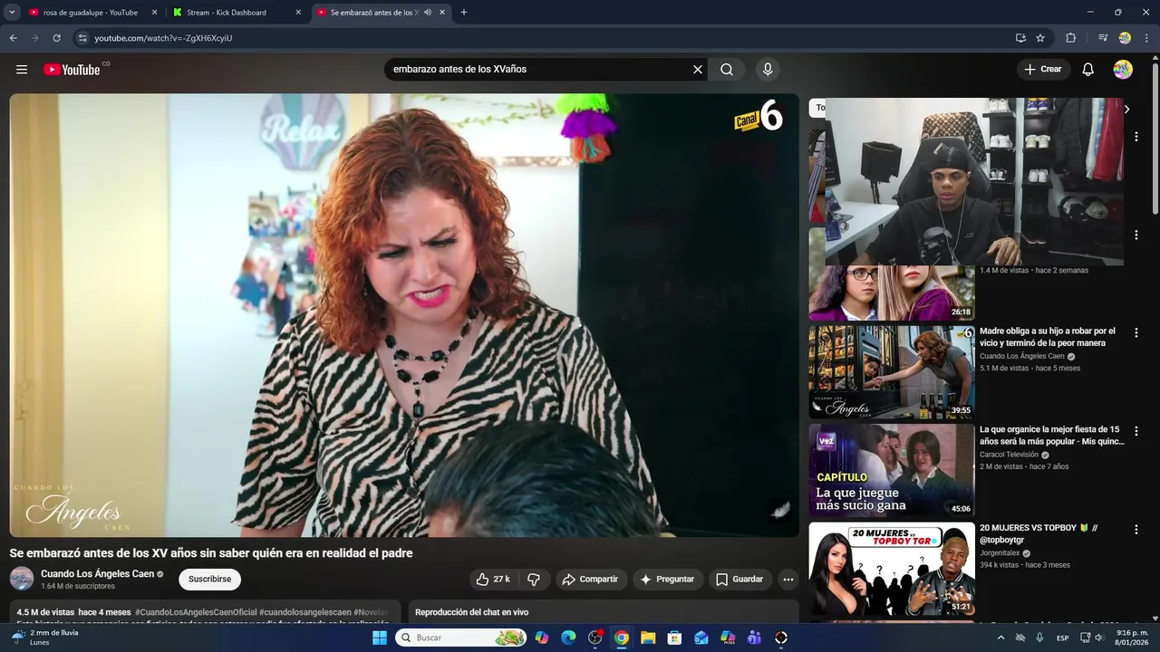
Task: Open the Chrome profile avatar in toolbar
Action: point(1125,38)
